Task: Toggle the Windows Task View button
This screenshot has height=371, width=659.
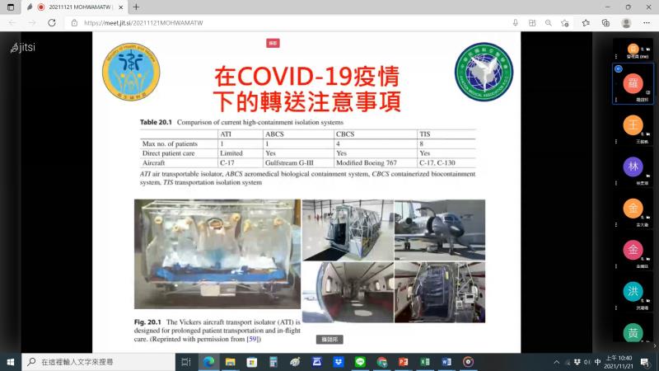Action: [186, 361]
